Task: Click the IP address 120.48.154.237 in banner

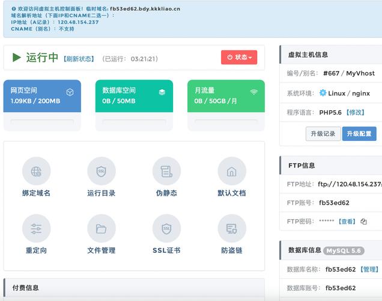Action: [x=78, y=22]
